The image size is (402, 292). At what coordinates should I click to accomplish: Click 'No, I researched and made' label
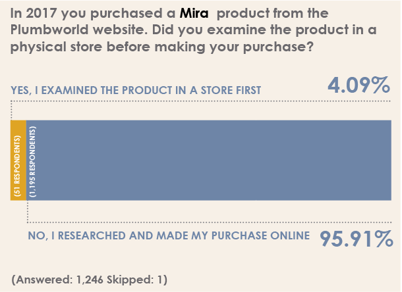[x=169, y=235]
